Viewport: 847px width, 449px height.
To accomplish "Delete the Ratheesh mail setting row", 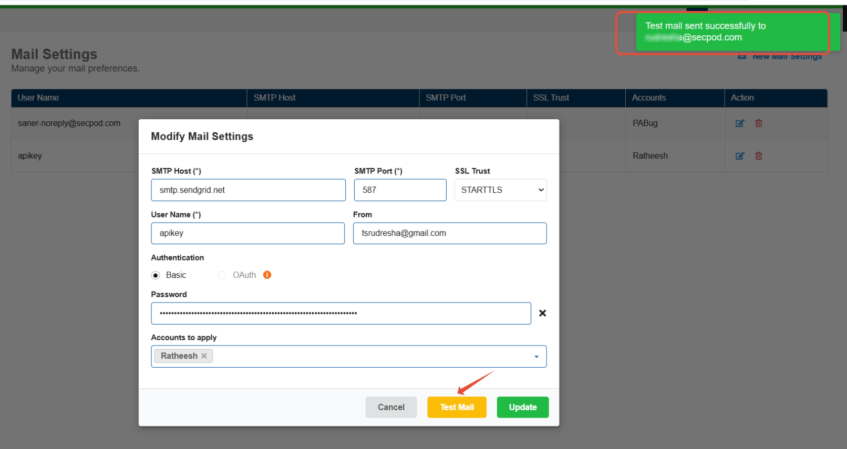I will [759, 156].
